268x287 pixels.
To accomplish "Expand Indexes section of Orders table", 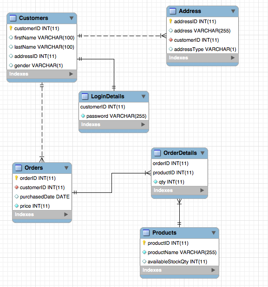I will [66, 214].
